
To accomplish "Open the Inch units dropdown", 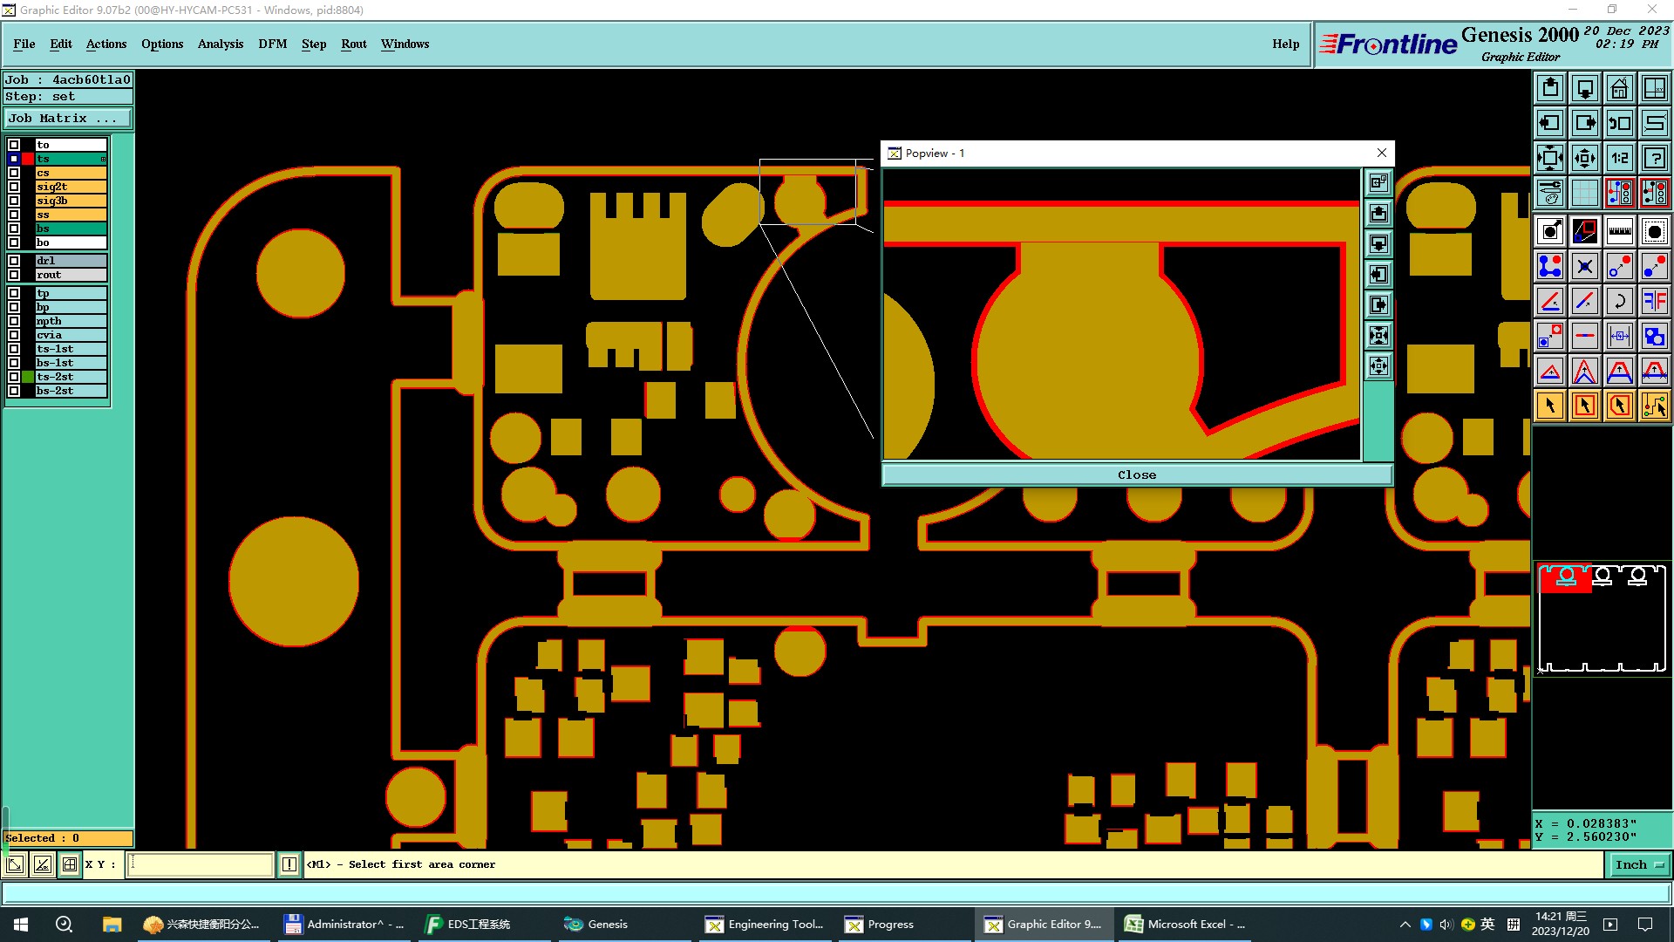I will (x=1639, y=864).
